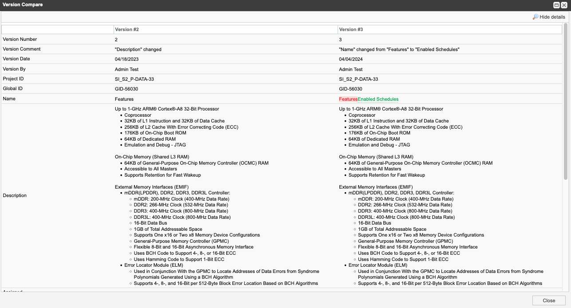
Task: Click Admin Test in the Version #3 column
Action: [351, 69]
